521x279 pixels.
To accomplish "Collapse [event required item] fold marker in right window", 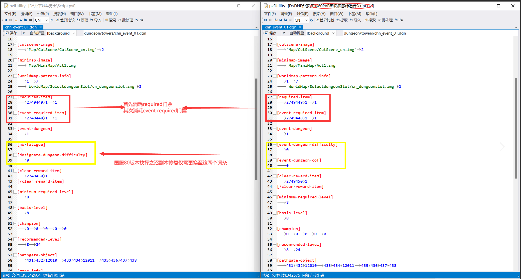I will pyautogui.click(x=275, y=113).
